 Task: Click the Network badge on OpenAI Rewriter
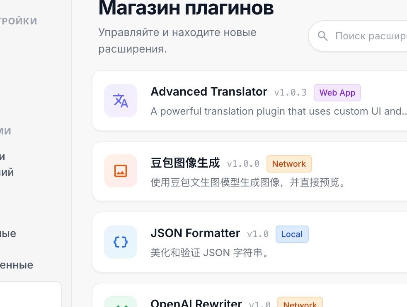point(300,302)
